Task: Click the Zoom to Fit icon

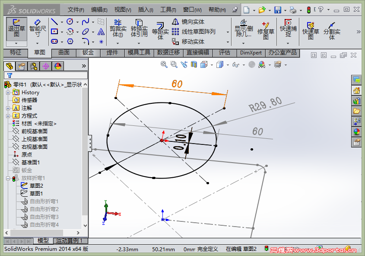Action: point(164,64)
